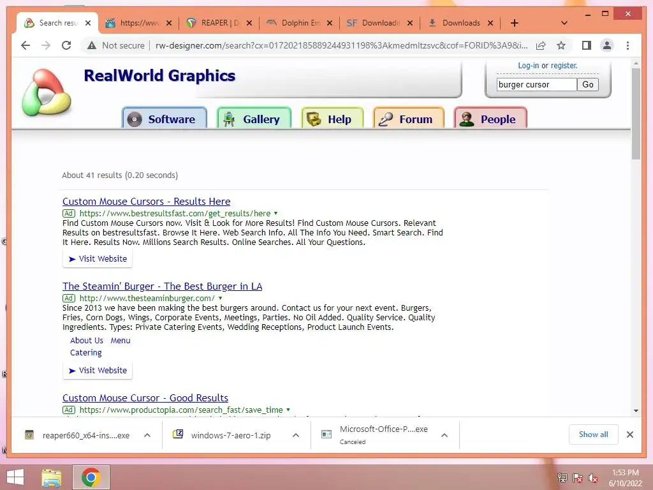Close the REAPER tab
Screen dimensions: 653x490
[x=249, y=23]
